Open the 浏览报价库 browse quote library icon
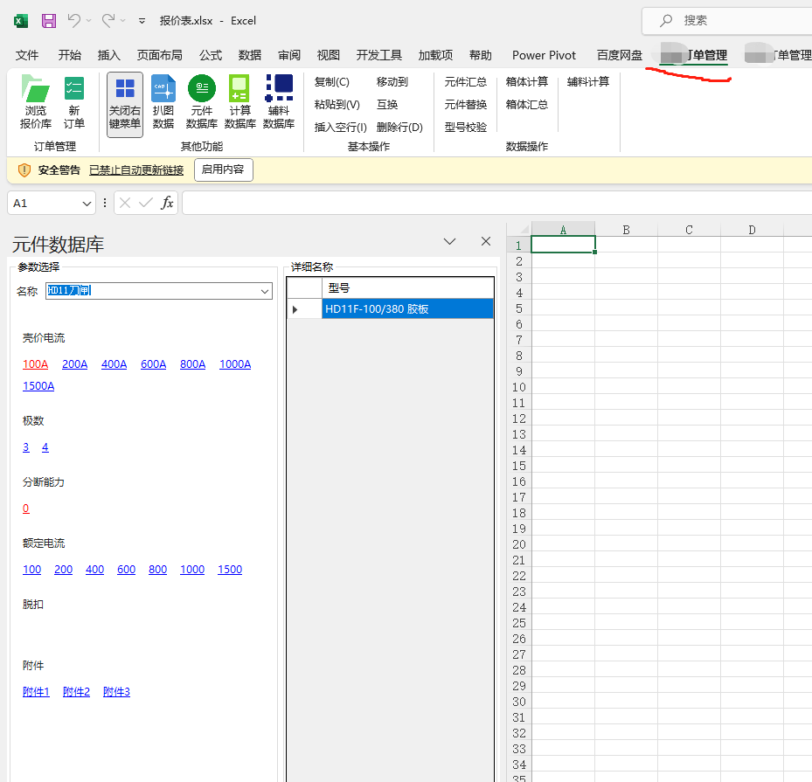Viewport: 812px width, 782px height. [x=36, y=101]
